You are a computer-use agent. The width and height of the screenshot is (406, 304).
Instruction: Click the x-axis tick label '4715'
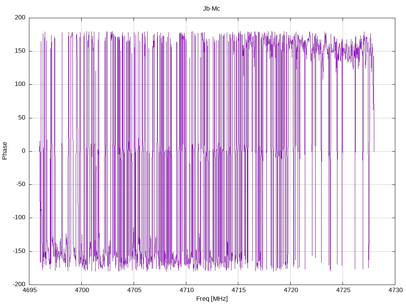238,290
